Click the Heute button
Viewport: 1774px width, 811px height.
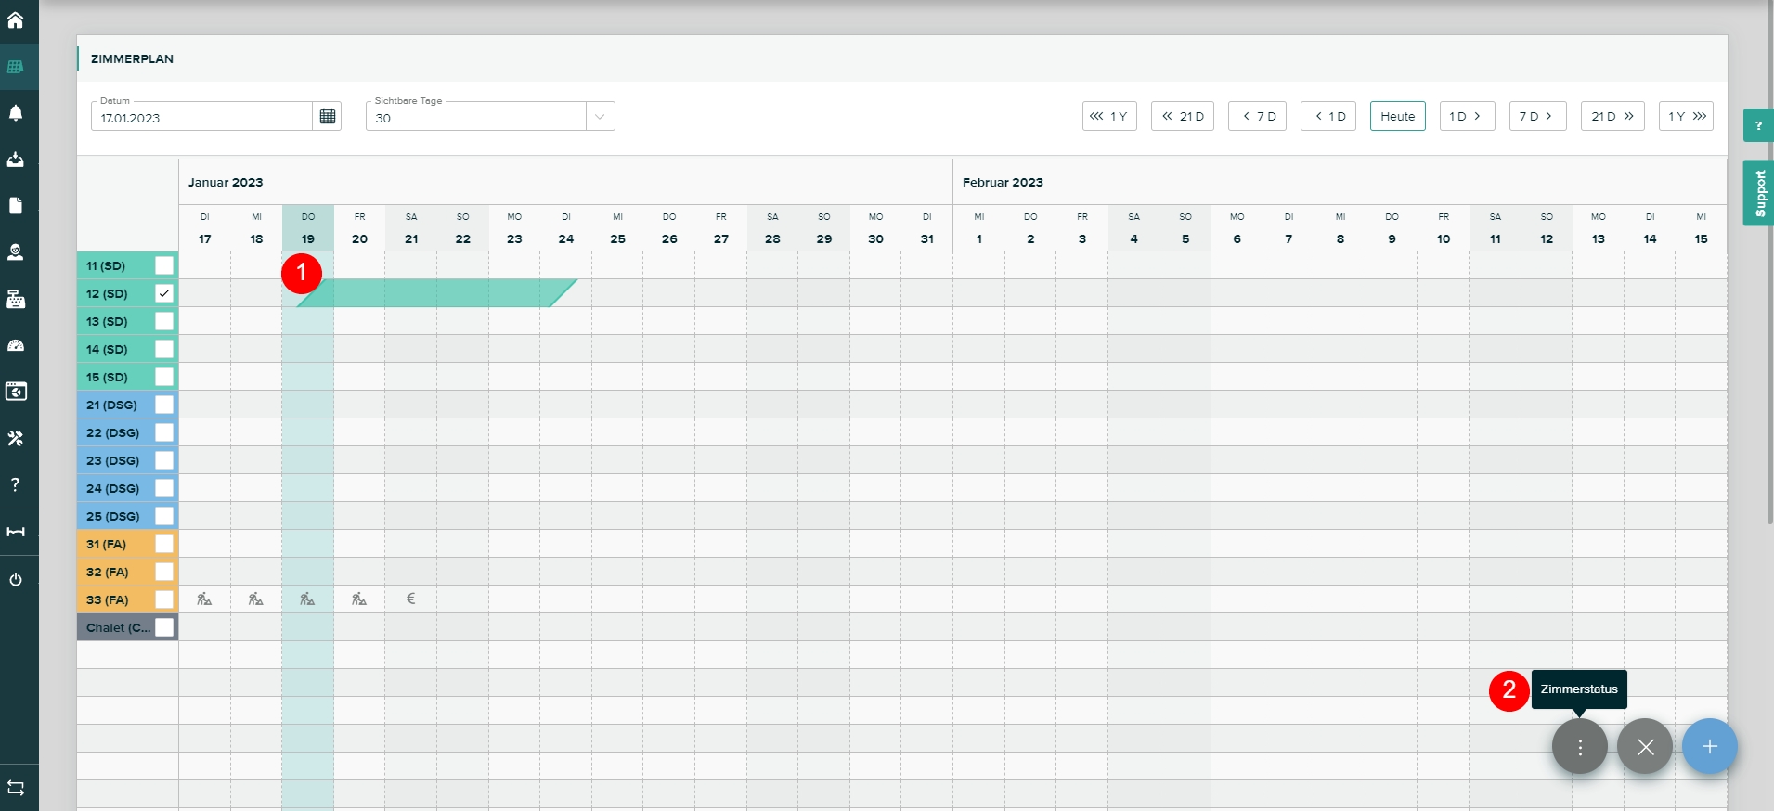[1397, 117]
